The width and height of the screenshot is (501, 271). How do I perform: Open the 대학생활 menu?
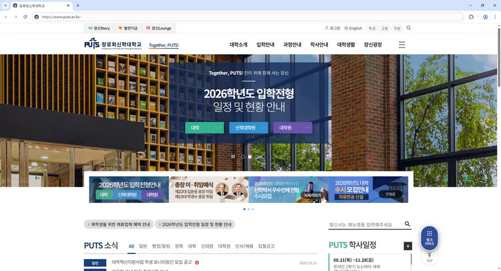(x=346, y=45)
